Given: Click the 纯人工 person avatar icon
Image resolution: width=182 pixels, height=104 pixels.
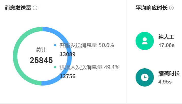Looking at the screenshot, I should 145,41.
